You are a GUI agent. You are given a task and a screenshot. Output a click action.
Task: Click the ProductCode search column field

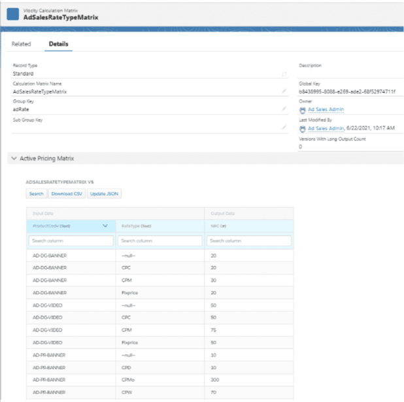70,241
